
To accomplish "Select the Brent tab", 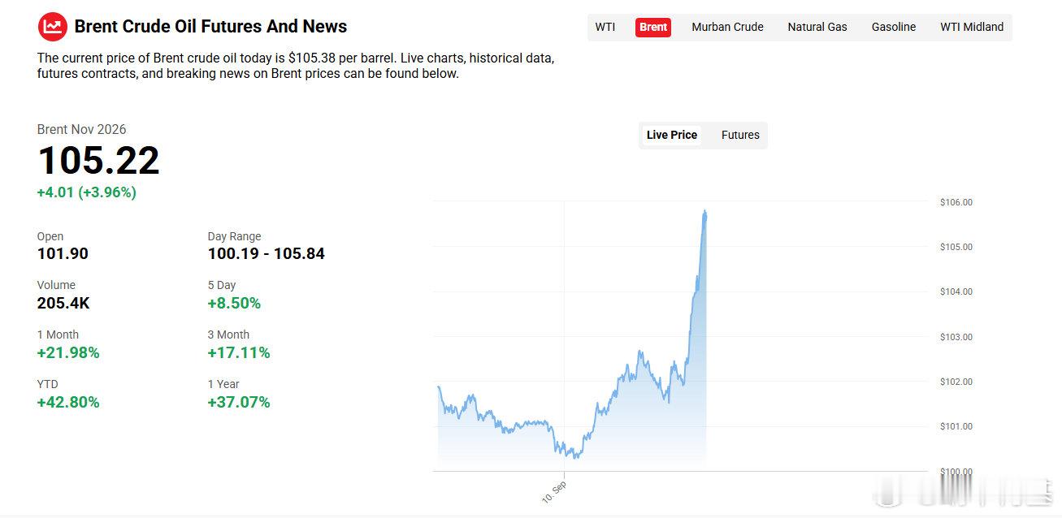I will click(653, 27).
